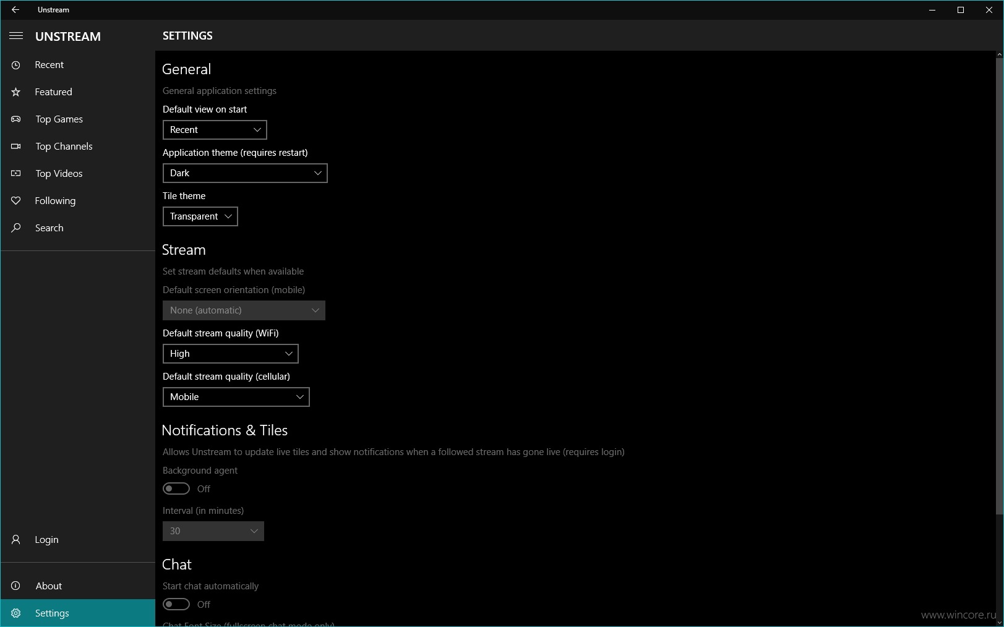Open the cellular stream quality Mobile dropdown
1004x627 pixels.
click(x=236, y=397)
